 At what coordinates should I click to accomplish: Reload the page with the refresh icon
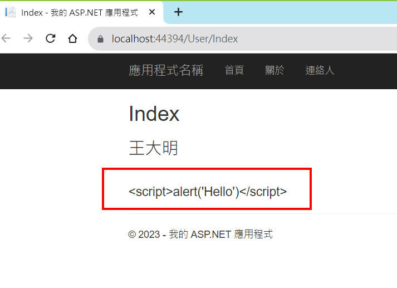(50, 38)
